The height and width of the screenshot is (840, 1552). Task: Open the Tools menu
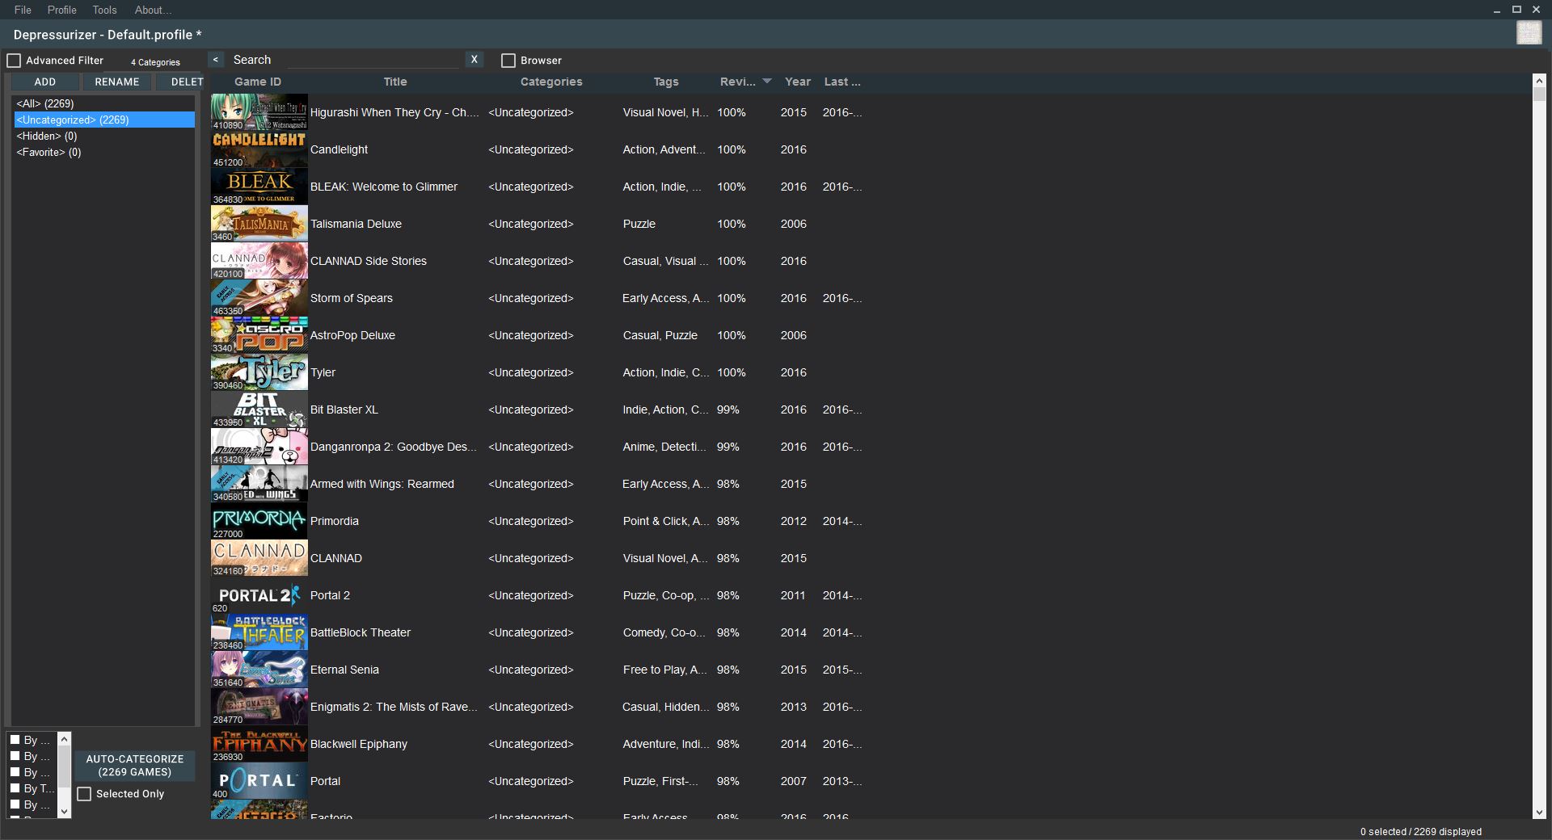click(x=104, y=10)
